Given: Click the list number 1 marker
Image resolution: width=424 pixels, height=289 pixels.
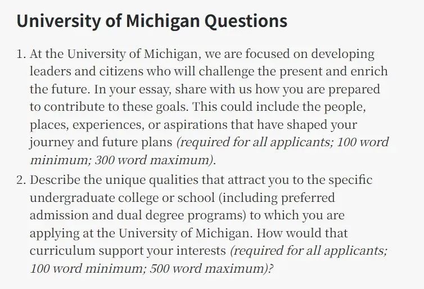Looking at the screenshot, I should click(x=21, y=54).
